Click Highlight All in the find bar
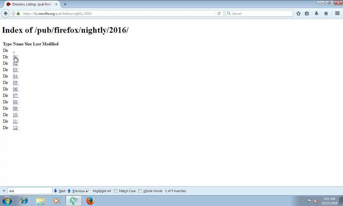This screenshot has width=343, height=206. click(x=102, y=191)
